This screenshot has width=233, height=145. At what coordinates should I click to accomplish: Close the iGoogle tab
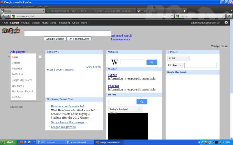(x=43, y=11)
